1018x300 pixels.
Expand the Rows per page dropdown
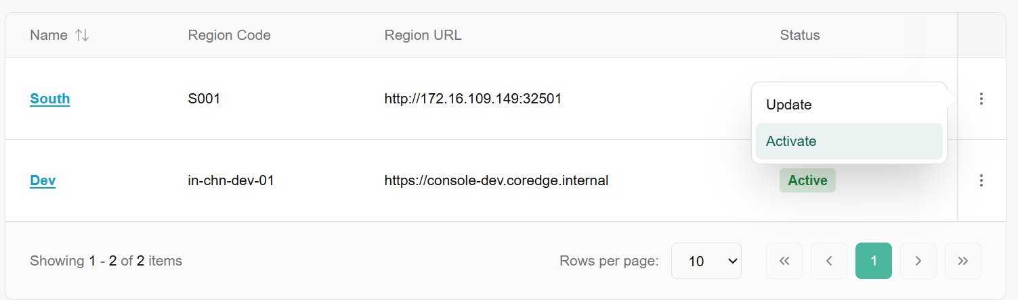click(x=706, y=261)
